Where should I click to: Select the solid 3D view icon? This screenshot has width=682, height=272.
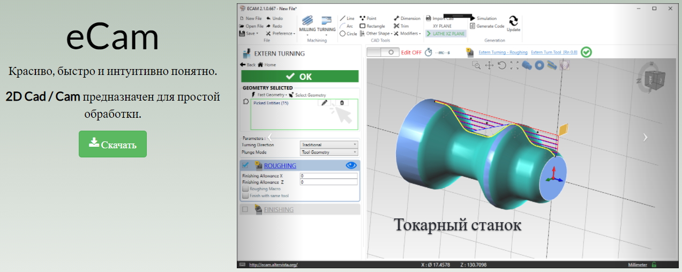pos(527,65)
